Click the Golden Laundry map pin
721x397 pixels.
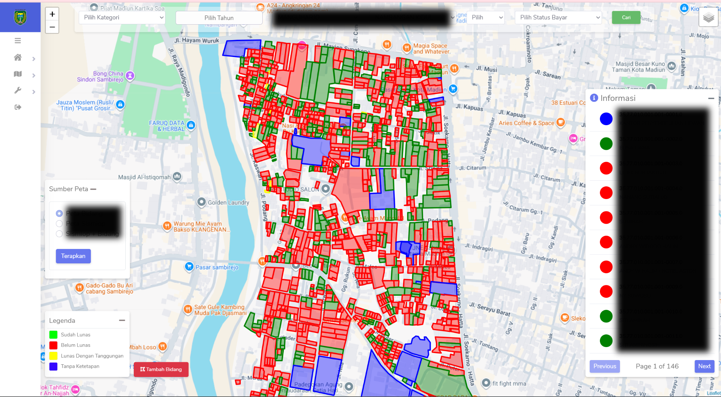point(201,202)
